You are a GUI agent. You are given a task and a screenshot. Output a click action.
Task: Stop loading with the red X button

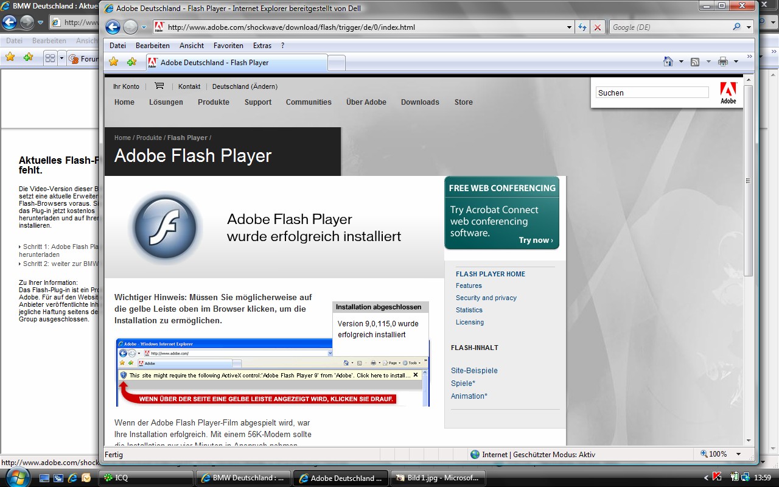[598, 27]
